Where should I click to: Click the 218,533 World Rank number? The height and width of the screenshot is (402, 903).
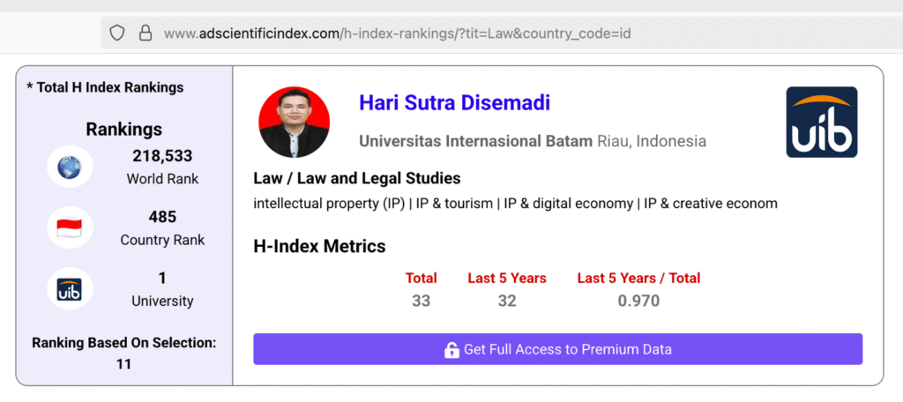(162, 157)
